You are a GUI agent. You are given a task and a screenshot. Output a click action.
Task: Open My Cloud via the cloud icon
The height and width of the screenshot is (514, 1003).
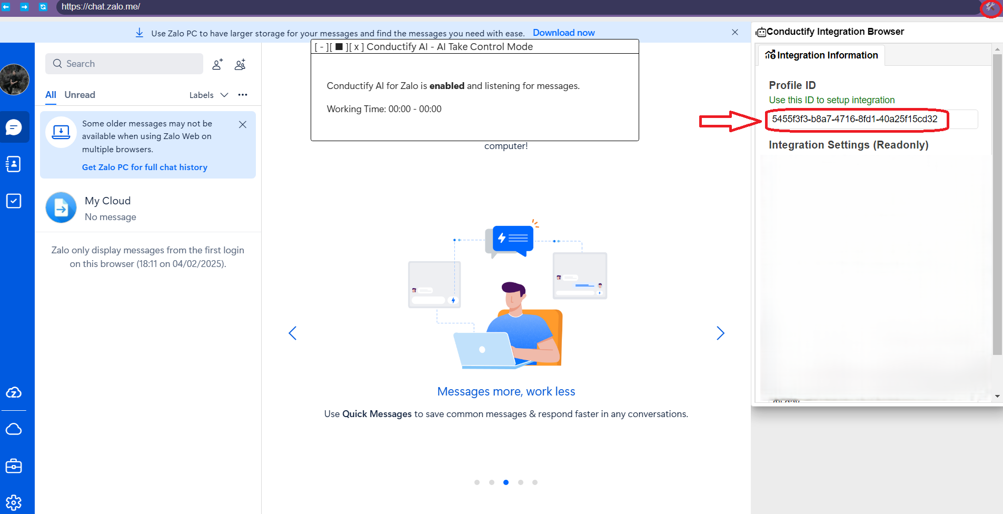click(15, 429)
